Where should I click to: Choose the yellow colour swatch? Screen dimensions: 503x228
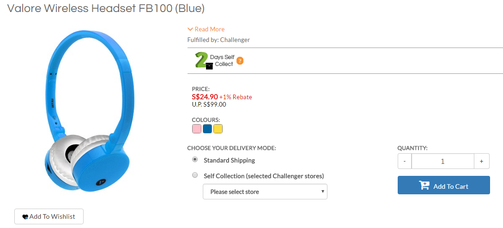(218, 129)
